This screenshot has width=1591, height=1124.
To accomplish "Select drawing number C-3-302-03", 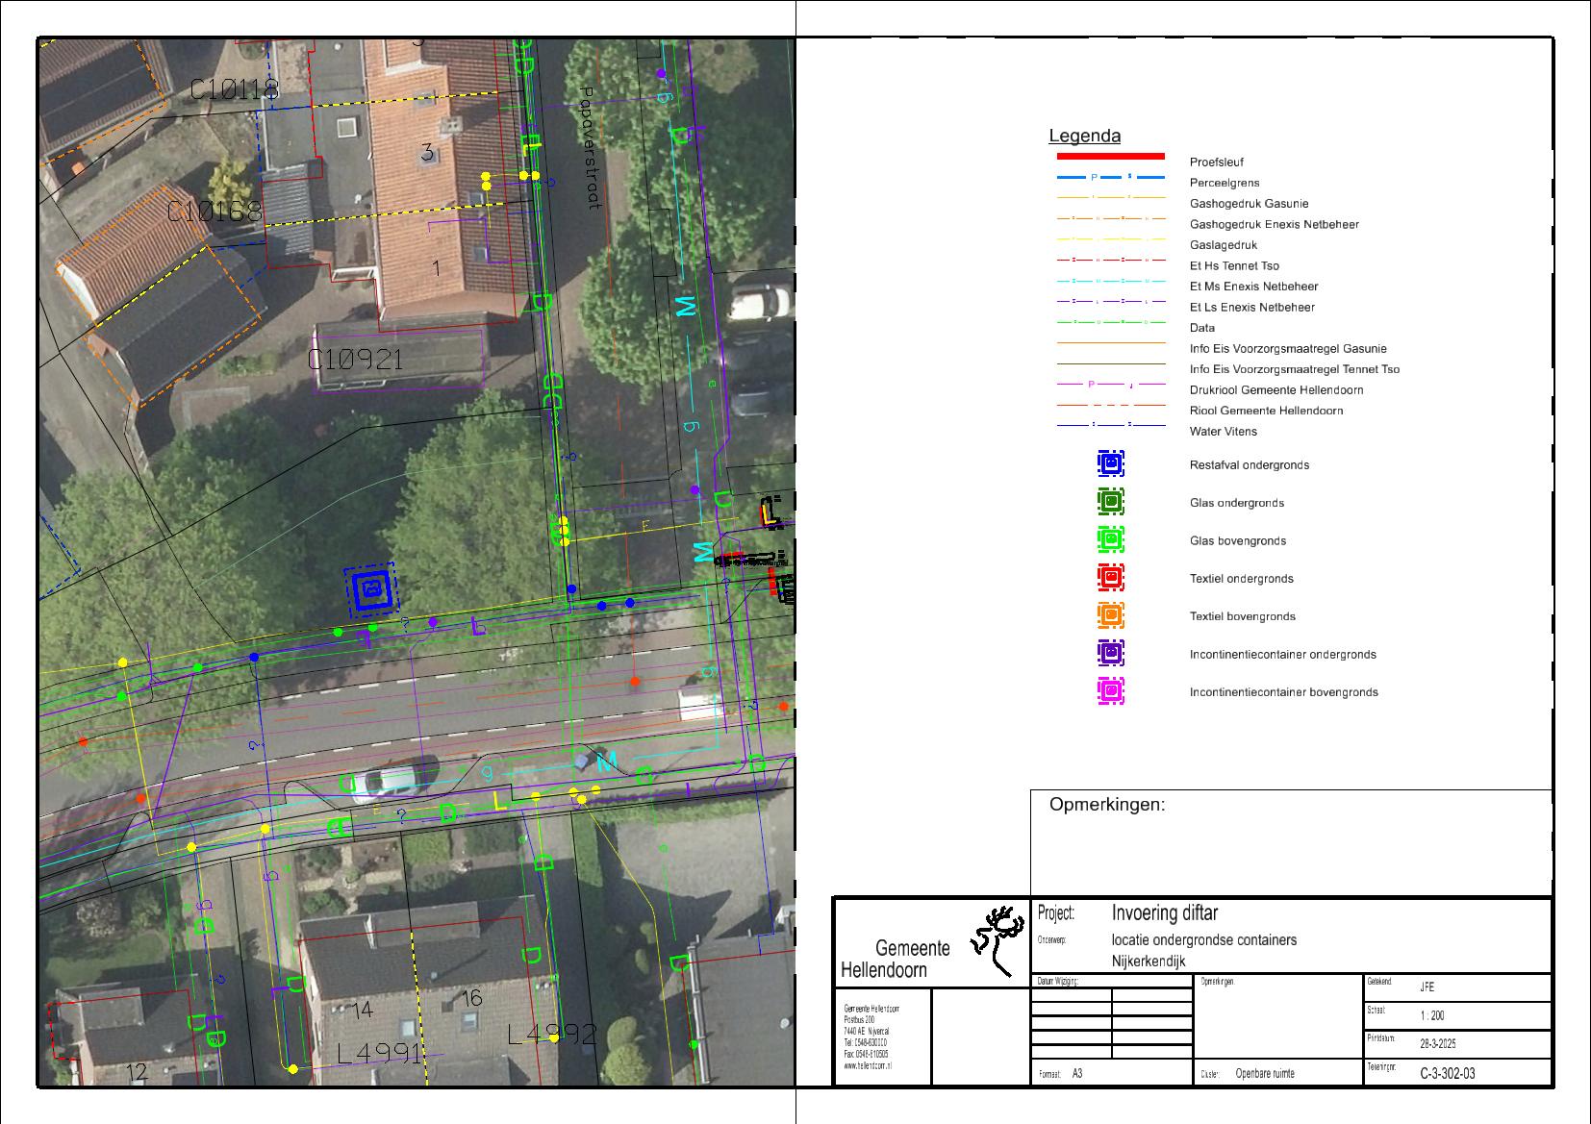I will [1447, 1073].
